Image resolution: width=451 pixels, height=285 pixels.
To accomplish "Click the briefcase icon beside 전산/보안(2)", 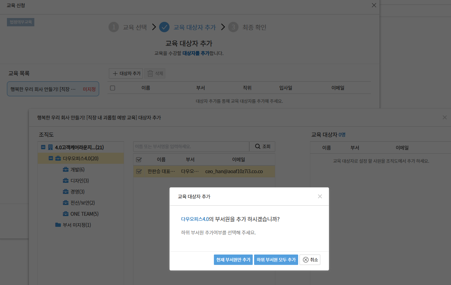I will click(x=66, y=203).
